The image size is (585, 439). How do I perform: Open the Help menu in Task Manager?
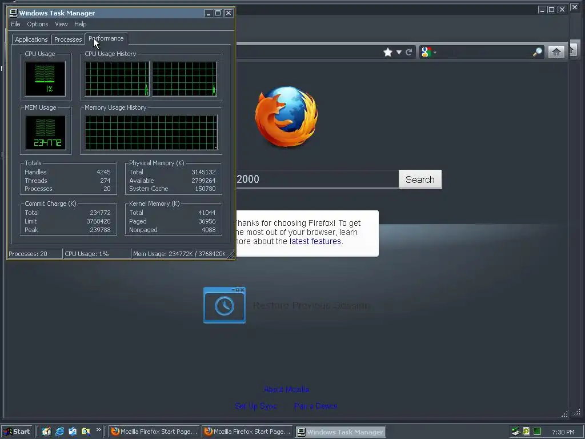80,24
